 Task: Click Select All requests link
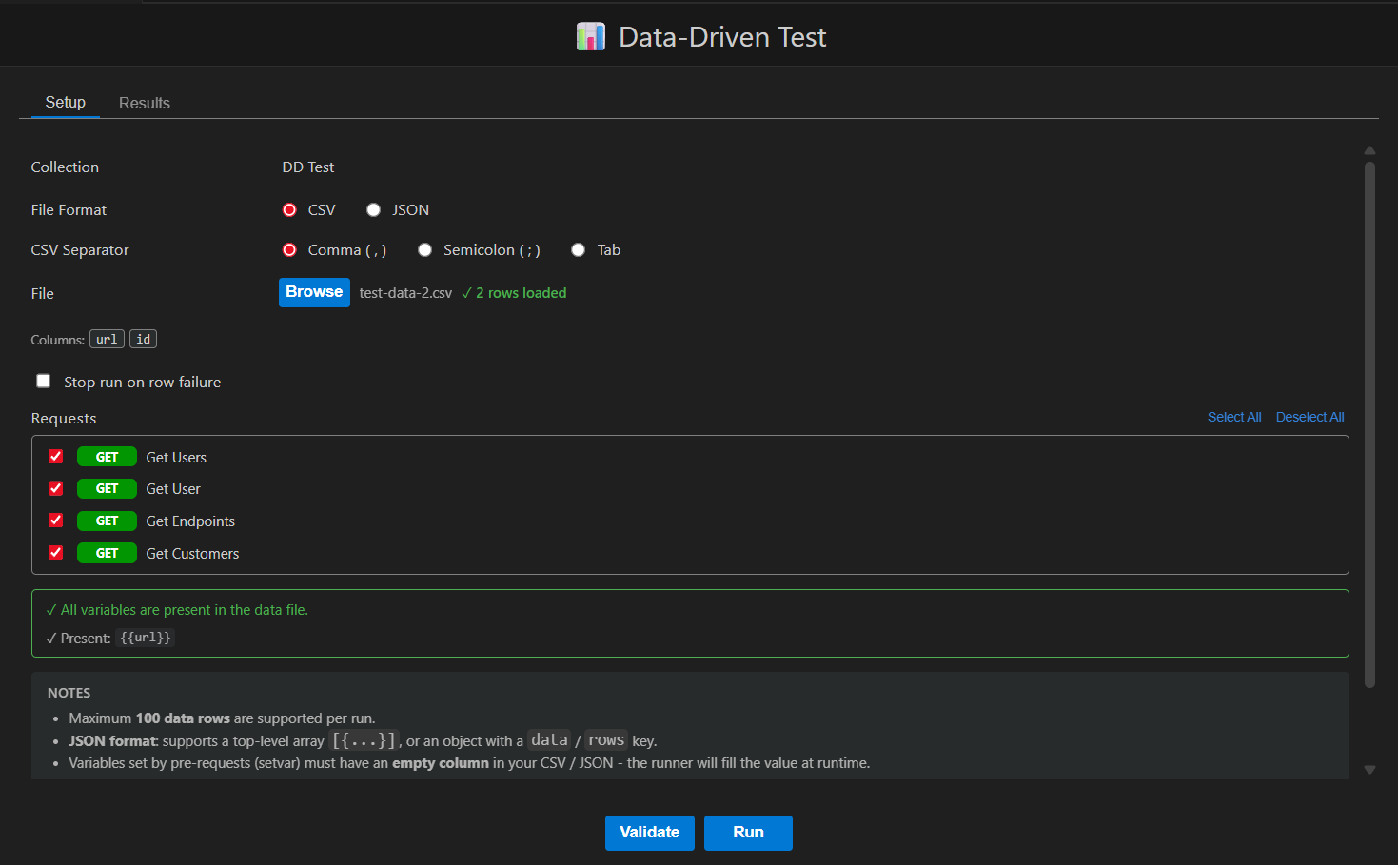1234,417
